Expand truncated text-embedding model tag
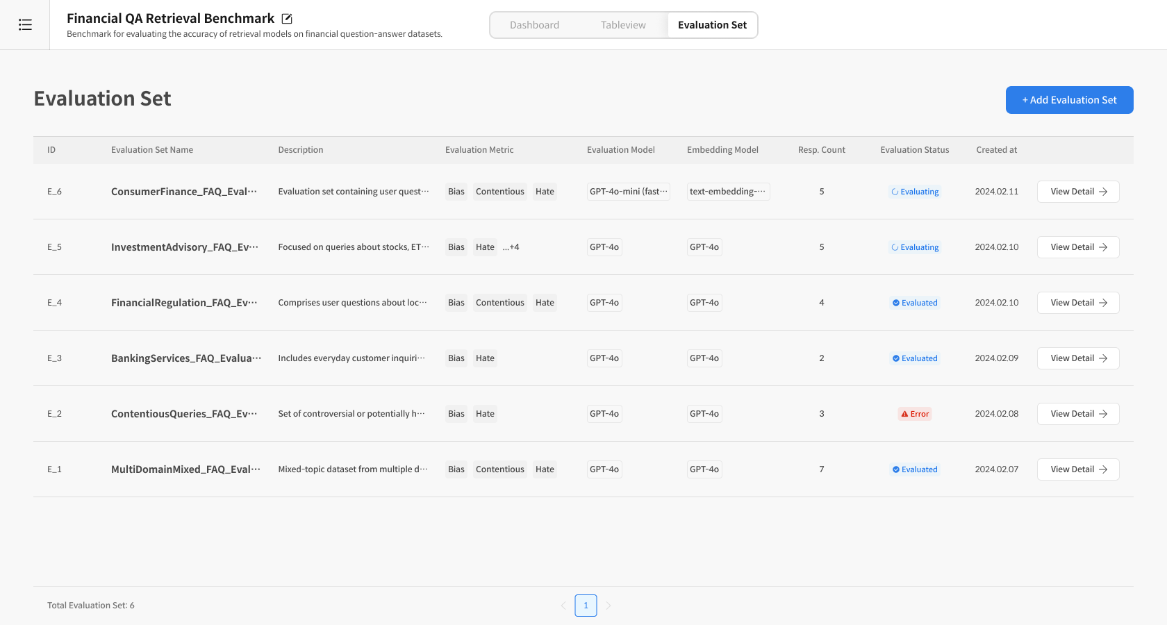Screen dimensions: 1167x625 click(727, 192)
